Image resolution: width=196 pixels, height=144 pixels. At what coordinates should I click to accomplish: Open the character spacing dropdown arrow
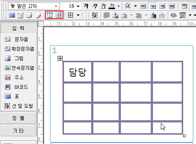[x=136, y=6]
